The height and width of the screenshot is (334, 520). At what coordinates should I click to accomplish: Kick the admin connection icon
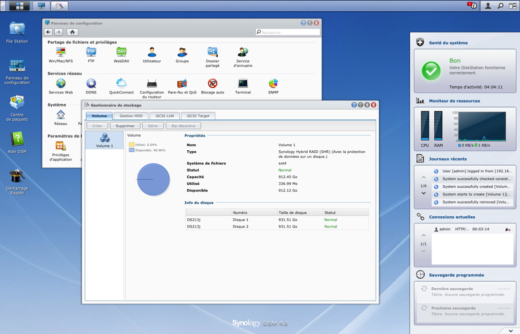[x=507, y=229]
